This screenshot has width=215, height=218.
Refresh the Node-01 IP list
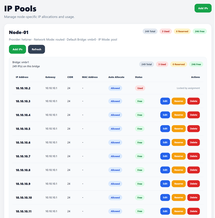click(36, 49)
